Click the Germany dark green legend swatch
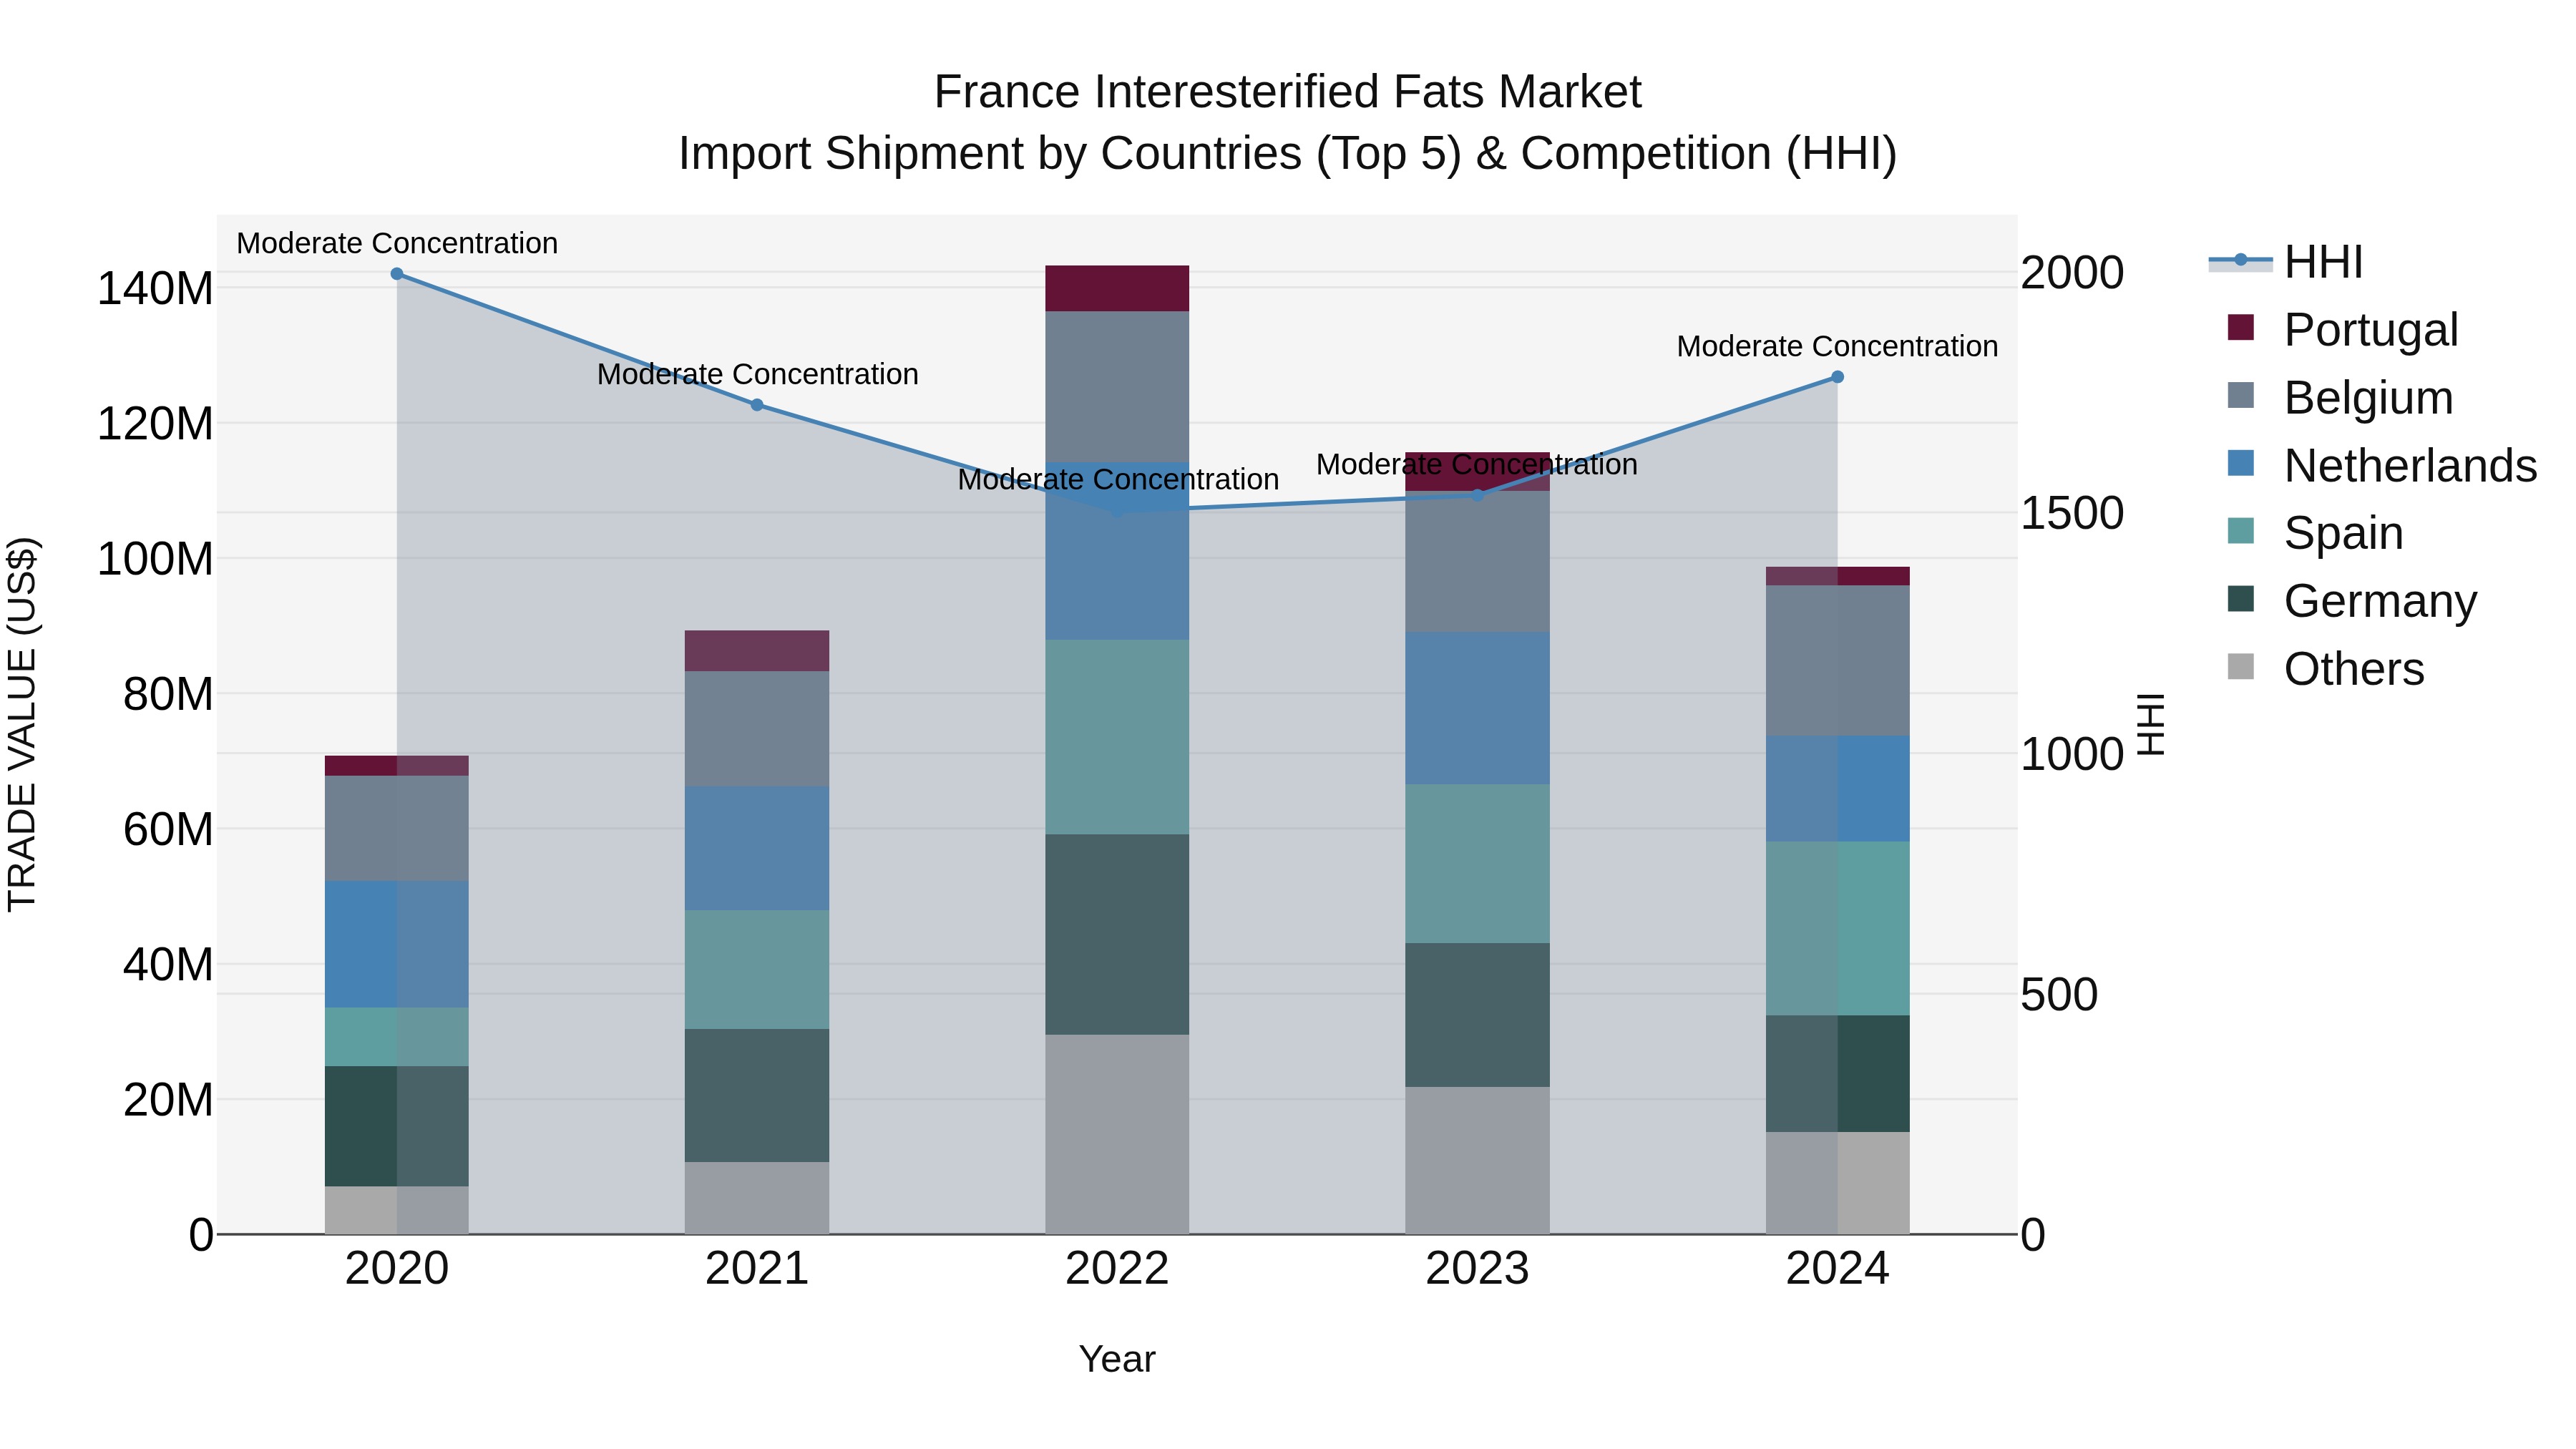 [x=2241, y=599]
